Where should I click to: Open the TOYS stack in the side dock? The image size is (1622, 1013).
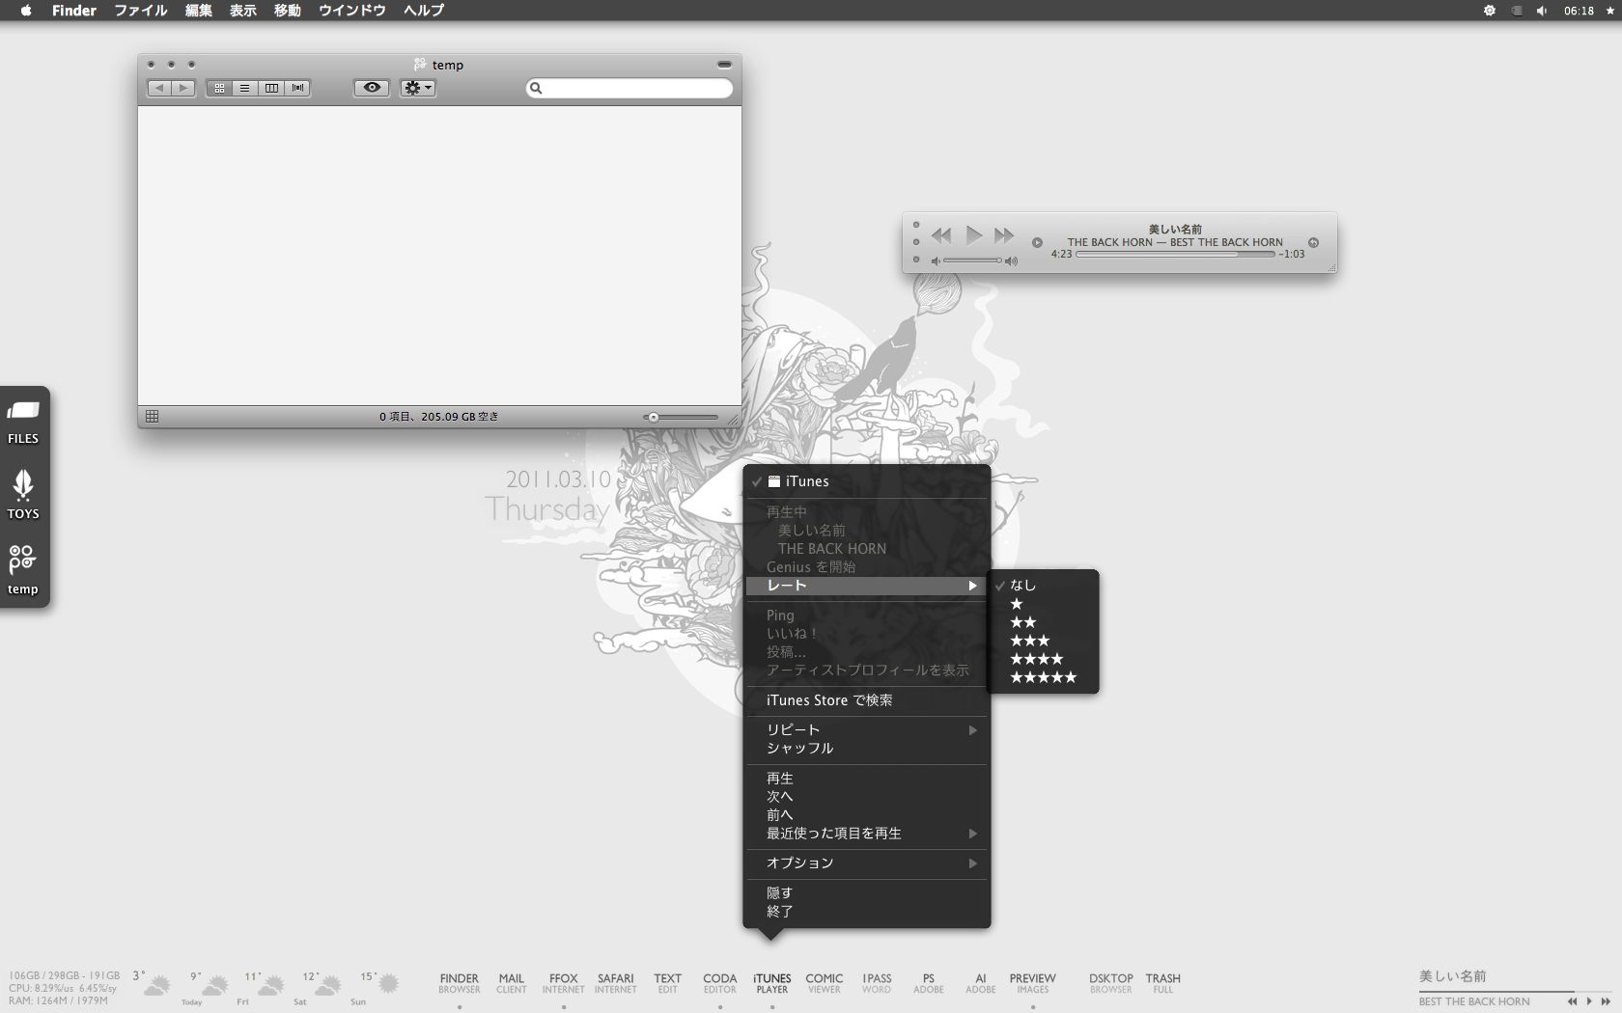pos(23,495)
